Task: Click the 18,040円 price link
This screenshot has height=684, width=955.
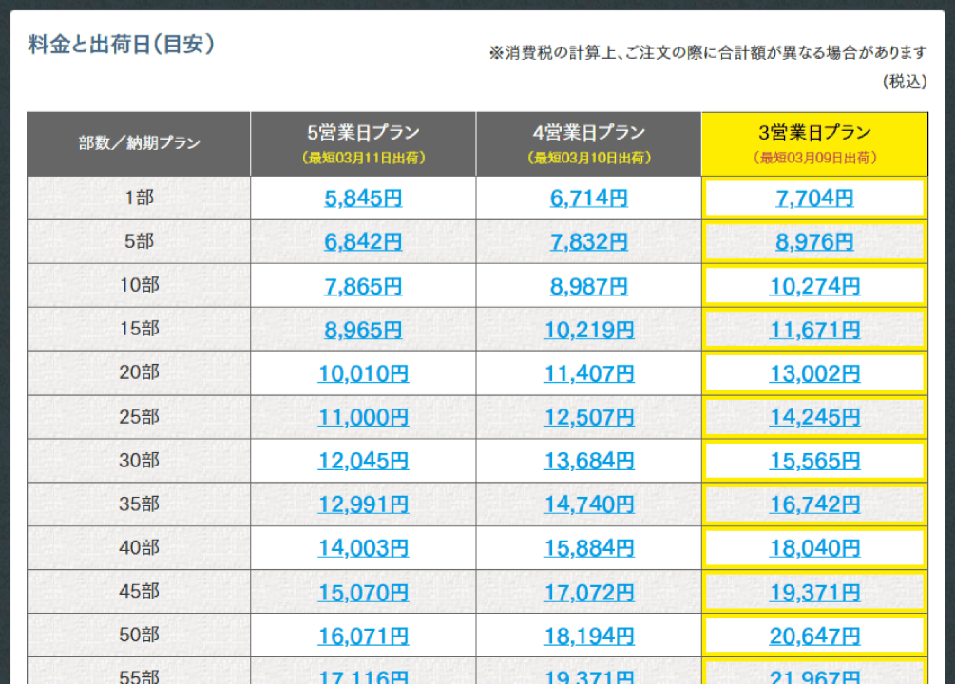Action: (814, 548)
